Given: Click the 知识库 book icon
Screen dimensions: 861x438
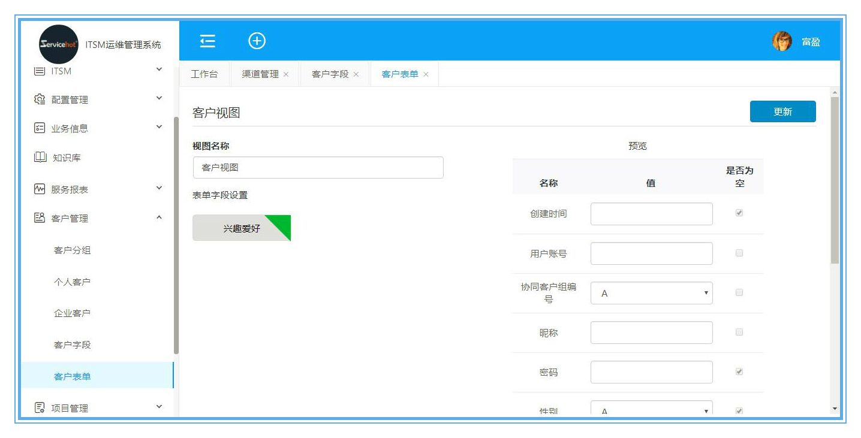Looking at the screenshot, I should [40, 158].
